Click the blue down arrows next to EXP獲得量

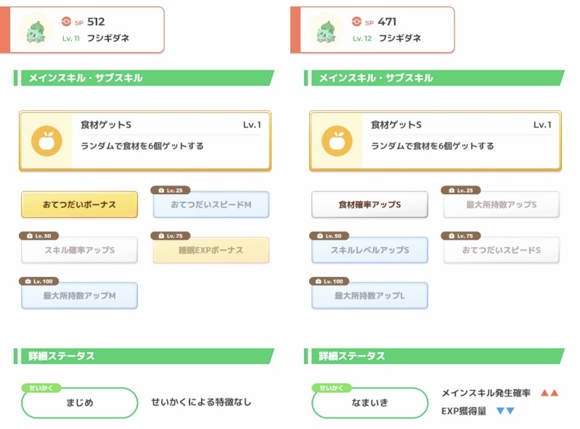[x=505, y=411]
